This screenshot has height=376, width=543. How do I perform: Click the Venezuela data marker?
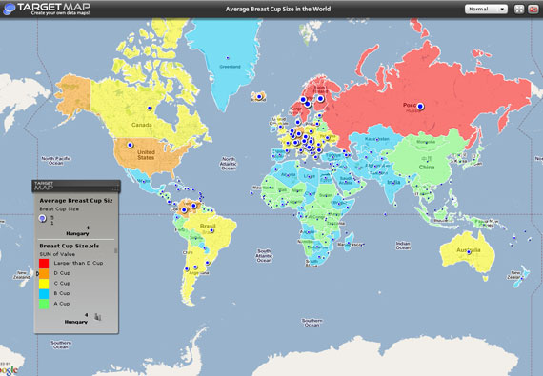point(194,206)
